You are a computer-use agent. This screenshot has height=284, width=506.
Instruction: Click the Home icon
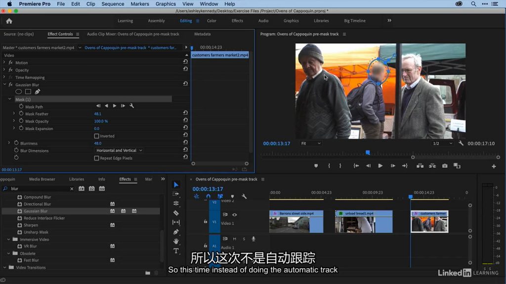point(9,21)
